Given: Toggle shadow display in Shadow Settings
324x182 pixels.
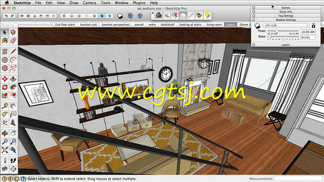Looking at the screenshot, I should point(257,26).
